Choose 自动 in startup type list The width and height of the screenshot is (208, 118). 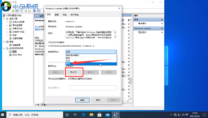point(91,58)
